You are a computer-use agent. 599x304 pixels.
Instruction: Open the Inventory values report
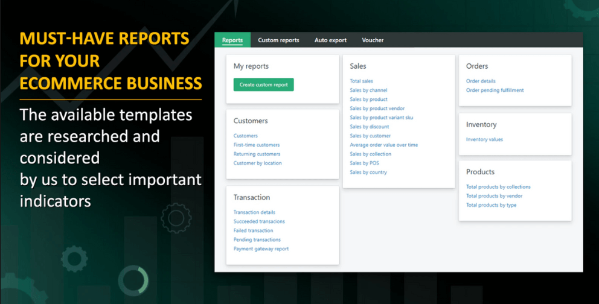[x=484, y=139]
